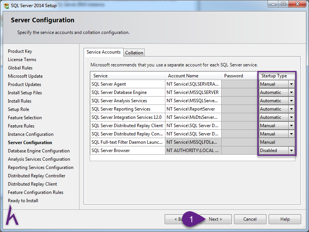Click Install Rules step in sidebar
Screen dimensions: 309x232
coord(20,101)
